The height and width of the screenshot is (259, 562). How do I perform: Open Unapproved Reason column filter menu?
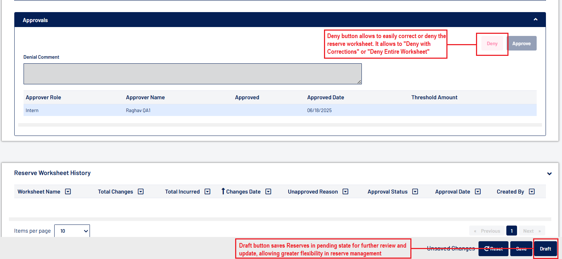(345, 192)
